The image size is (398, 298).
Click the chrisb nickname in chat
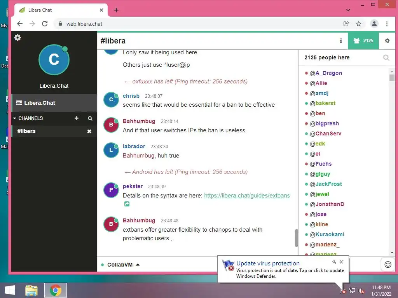[x=131, y=96]
